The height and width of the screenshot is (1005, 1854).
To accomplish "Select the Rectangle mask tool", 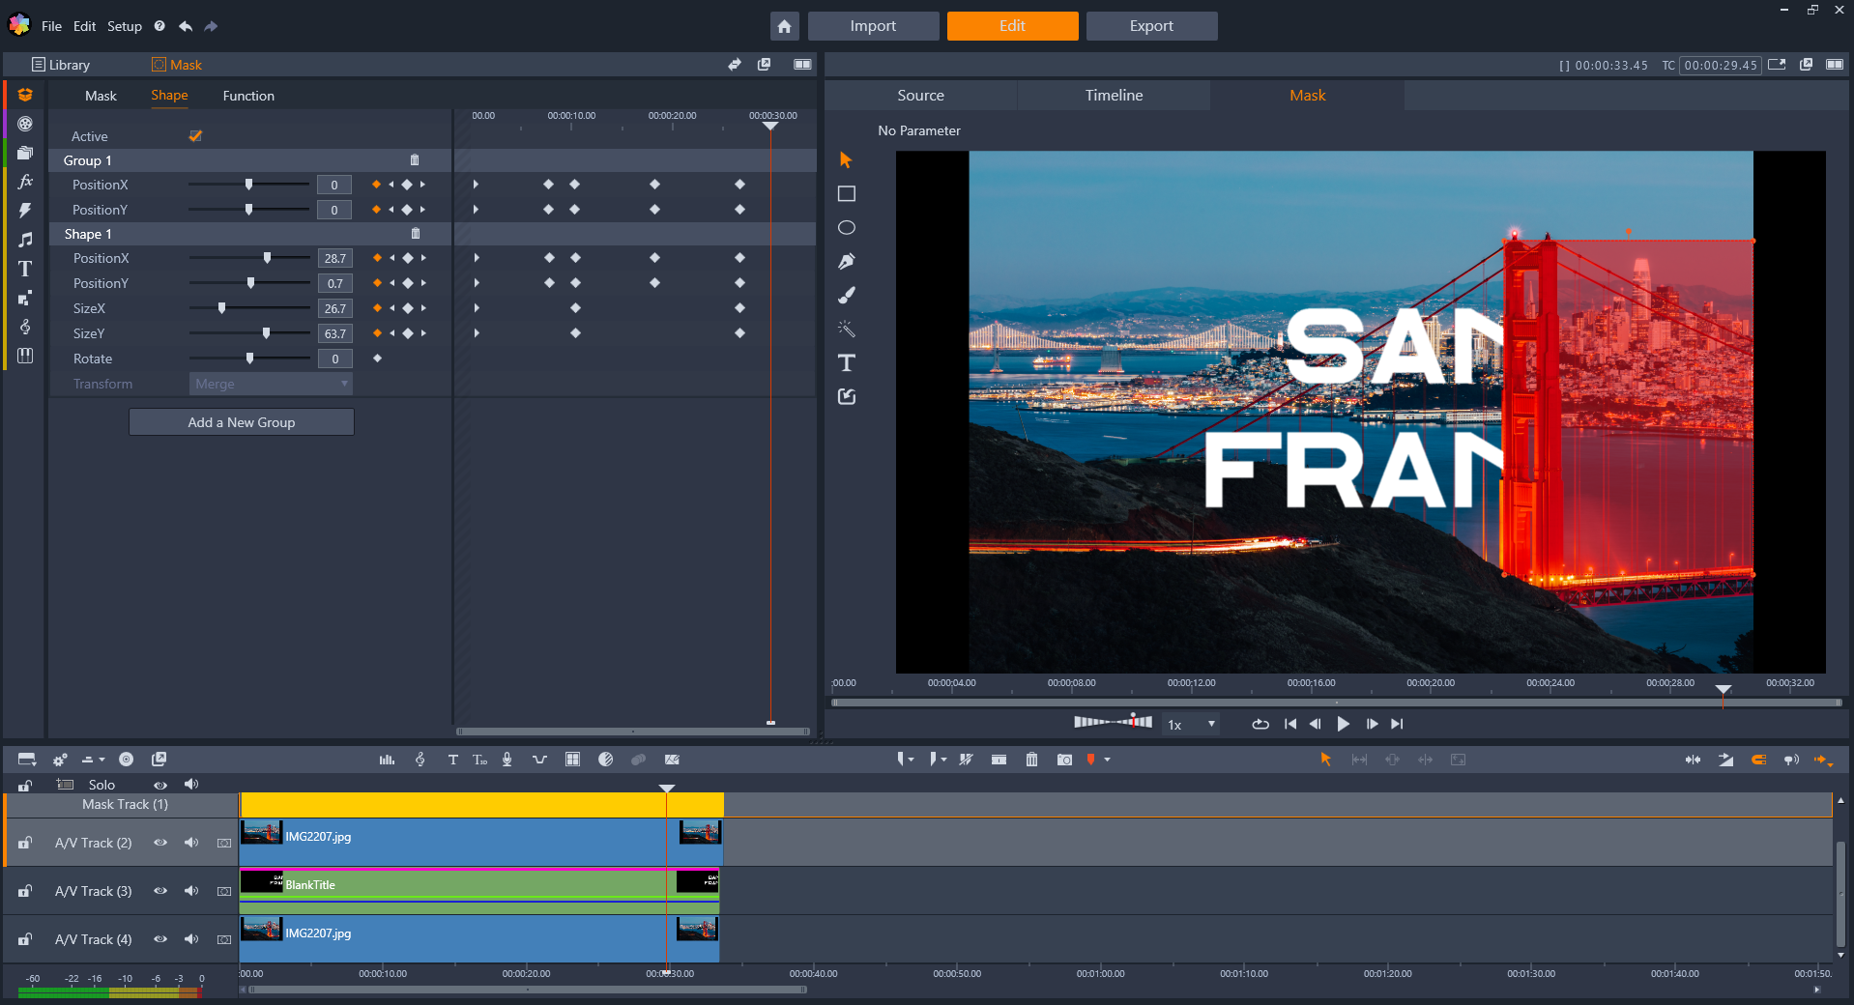I will 846,192.
